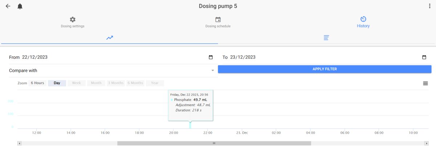Image resolution: width=436 pixels, height=150 pixels.
Task: Set zoom to Month
Action: click(96, 83)
